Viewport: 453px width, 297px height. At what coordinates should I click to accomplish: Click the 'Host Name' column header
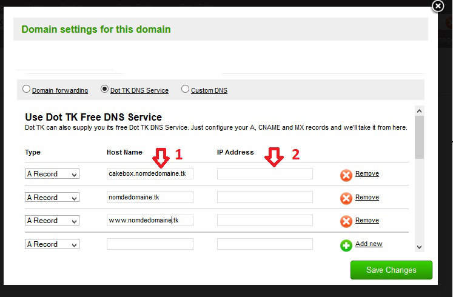point(124,152)
